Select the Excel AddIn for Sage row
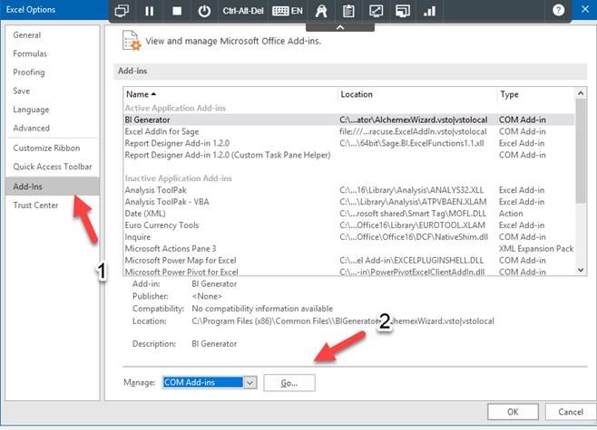Viewport: 597px width, 430px height. click(349, 131)
